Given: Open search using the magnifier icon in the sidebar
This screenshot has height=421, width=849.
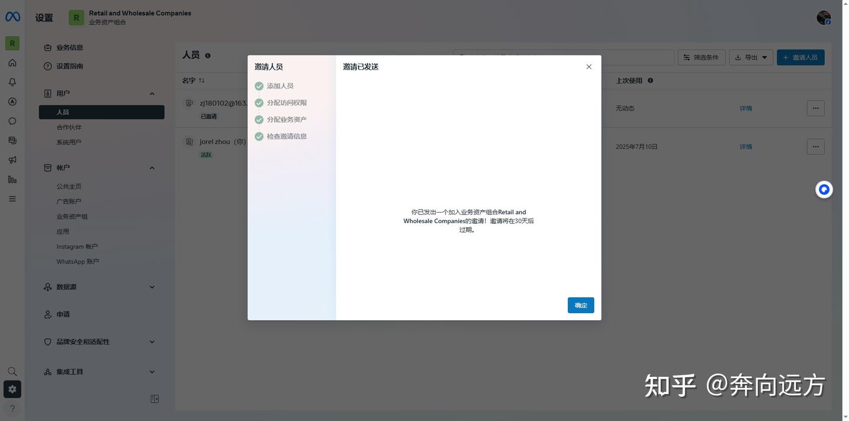Looking at the screenshot, I should pyautogui.click(x=12, y=371).
